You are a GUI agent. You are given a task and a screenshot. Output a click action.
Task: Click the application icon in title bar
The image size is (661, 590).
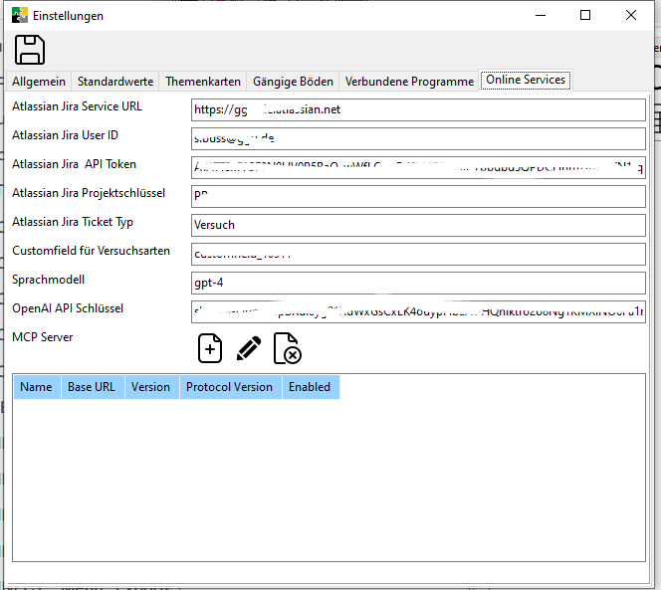19,16
